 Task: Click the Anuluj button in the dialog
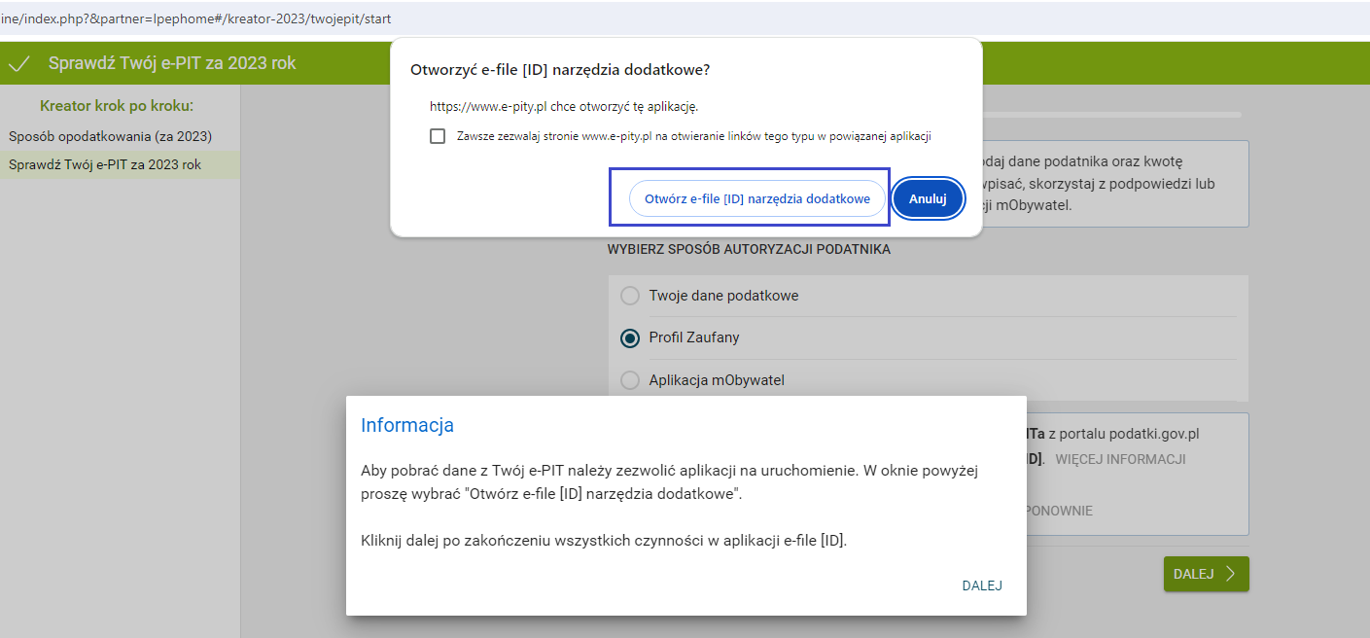(x=928, y=198)
